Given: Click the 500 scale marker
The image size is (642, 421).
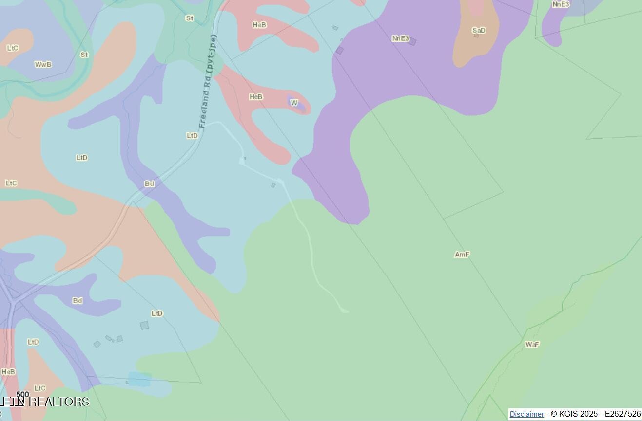Looking at the screenshot, I should click(x=22, y=394).
